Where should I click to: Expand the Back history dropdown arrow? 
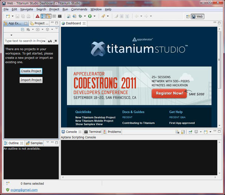[141, 16]
